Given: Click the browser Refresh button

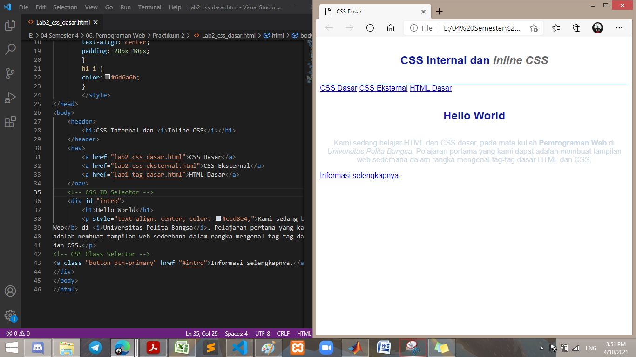Looking at the screenshot, I should (x=370, y=28).
